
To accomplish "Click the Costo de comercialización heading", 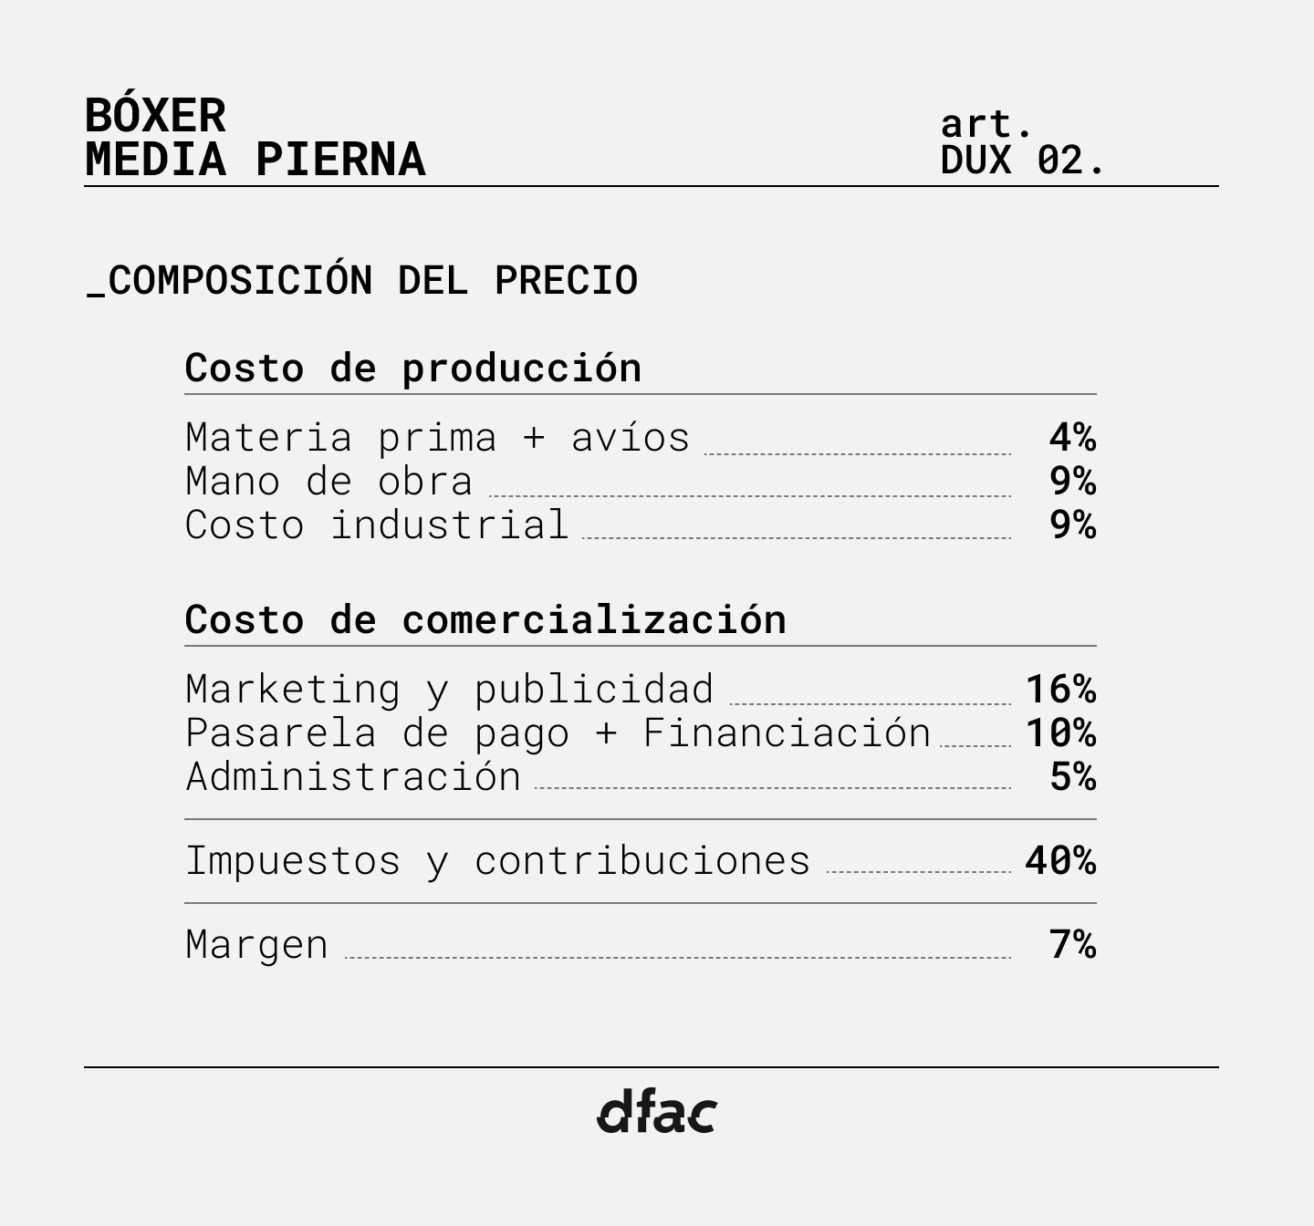I will click(x=485, y=620).
